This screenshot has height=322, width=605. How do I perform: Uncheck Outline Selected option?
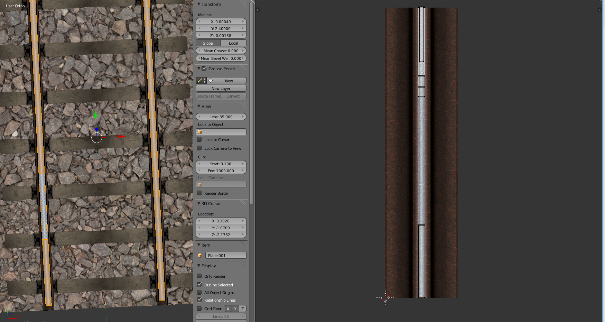pyautogui.click(x=199, y=285)
